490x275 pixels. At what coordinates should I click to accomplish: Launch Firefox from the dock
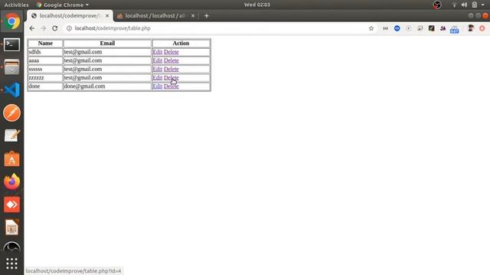(x=12, y=182)
